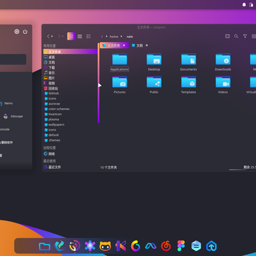
Task: Open 网络 network in sidebar
Action: [70, 154]
